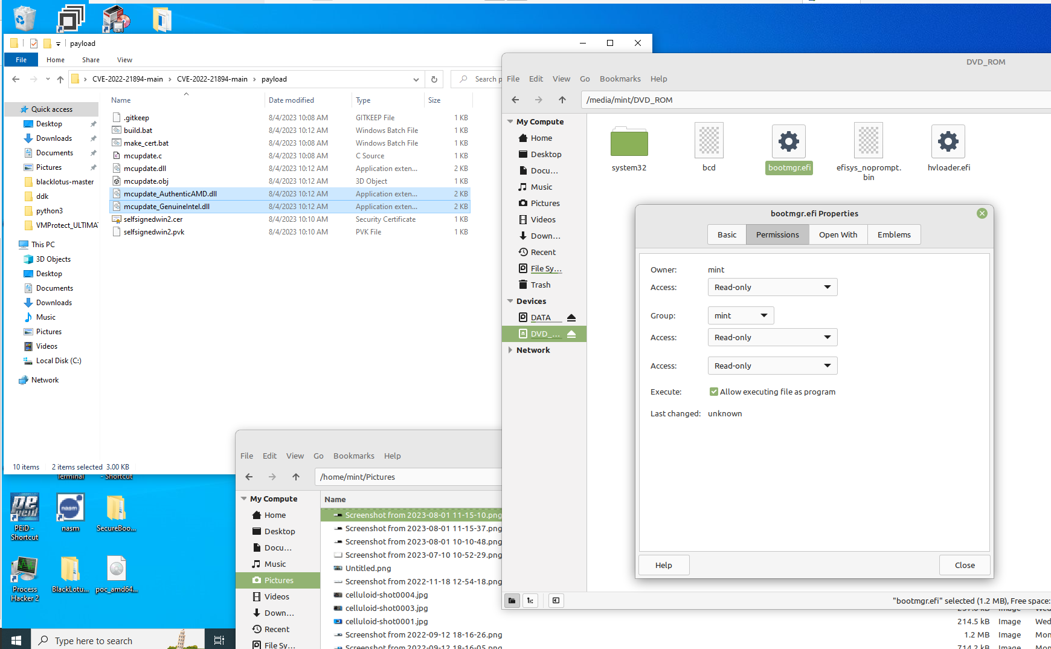Viewport: 1051px width, 649px height.
Task: Open the Recycle Bin on the desktop
Action: pos(23,17)
